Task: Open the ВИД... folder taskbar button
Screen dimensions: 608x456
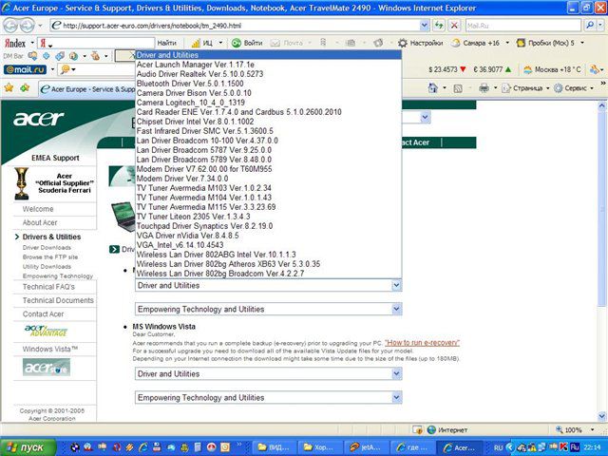Action: [275, 447]
